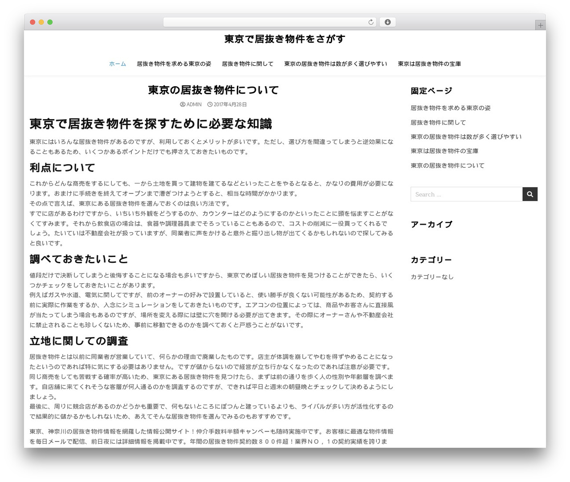570x482 pixels.
Task: Click the heading 東京で居抜き物件を探すために必要な知識
Action: [x=151, y=124]
